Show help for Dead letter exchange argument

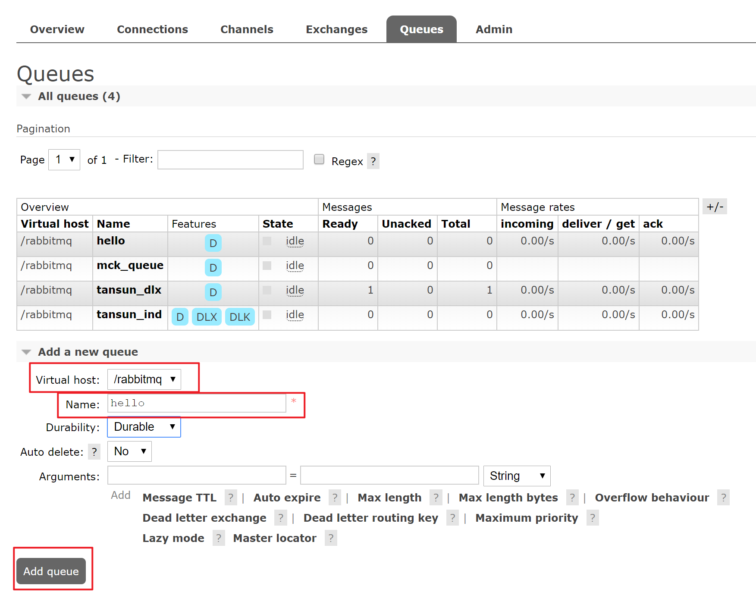pos(280,518)
